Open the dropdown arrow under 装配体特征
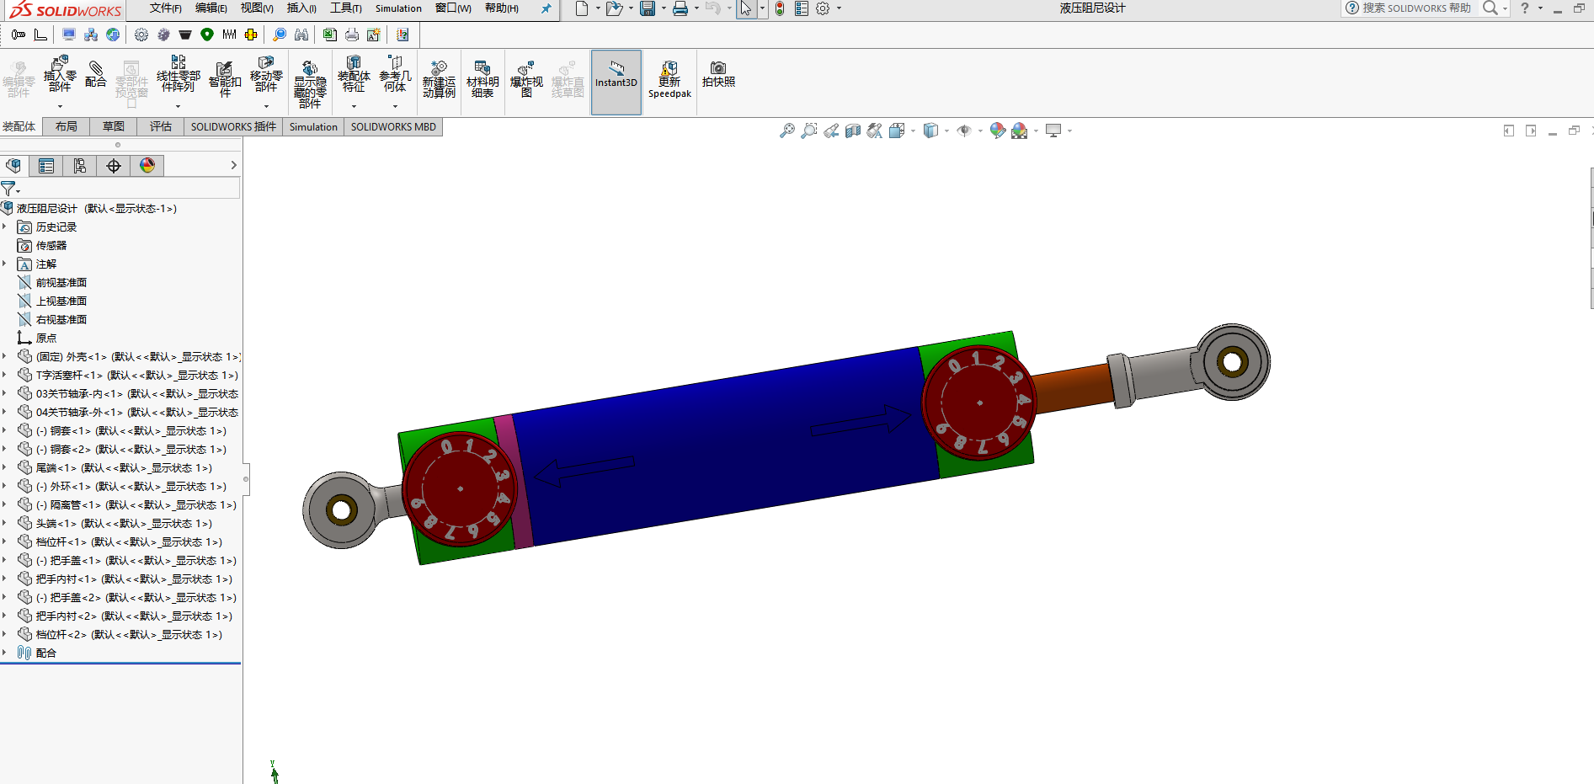The height and width of the screenshot is (784, 1594). pos(354,107)
